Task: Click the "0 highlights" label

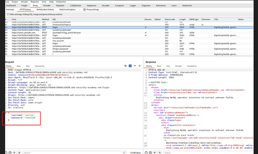Action: (135, 153)
